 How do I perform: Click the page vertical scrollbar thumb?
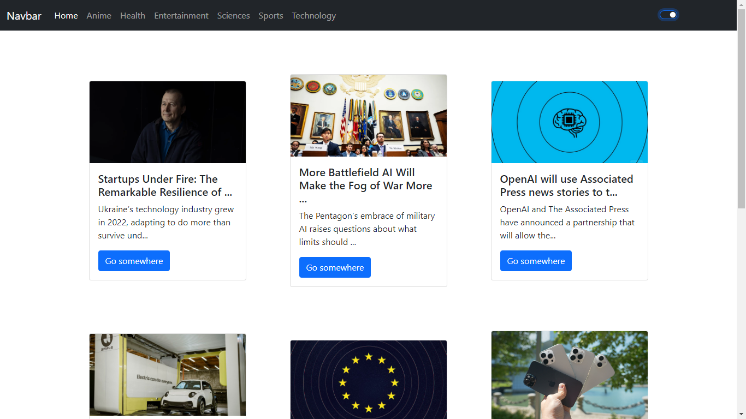click(741, 108)
